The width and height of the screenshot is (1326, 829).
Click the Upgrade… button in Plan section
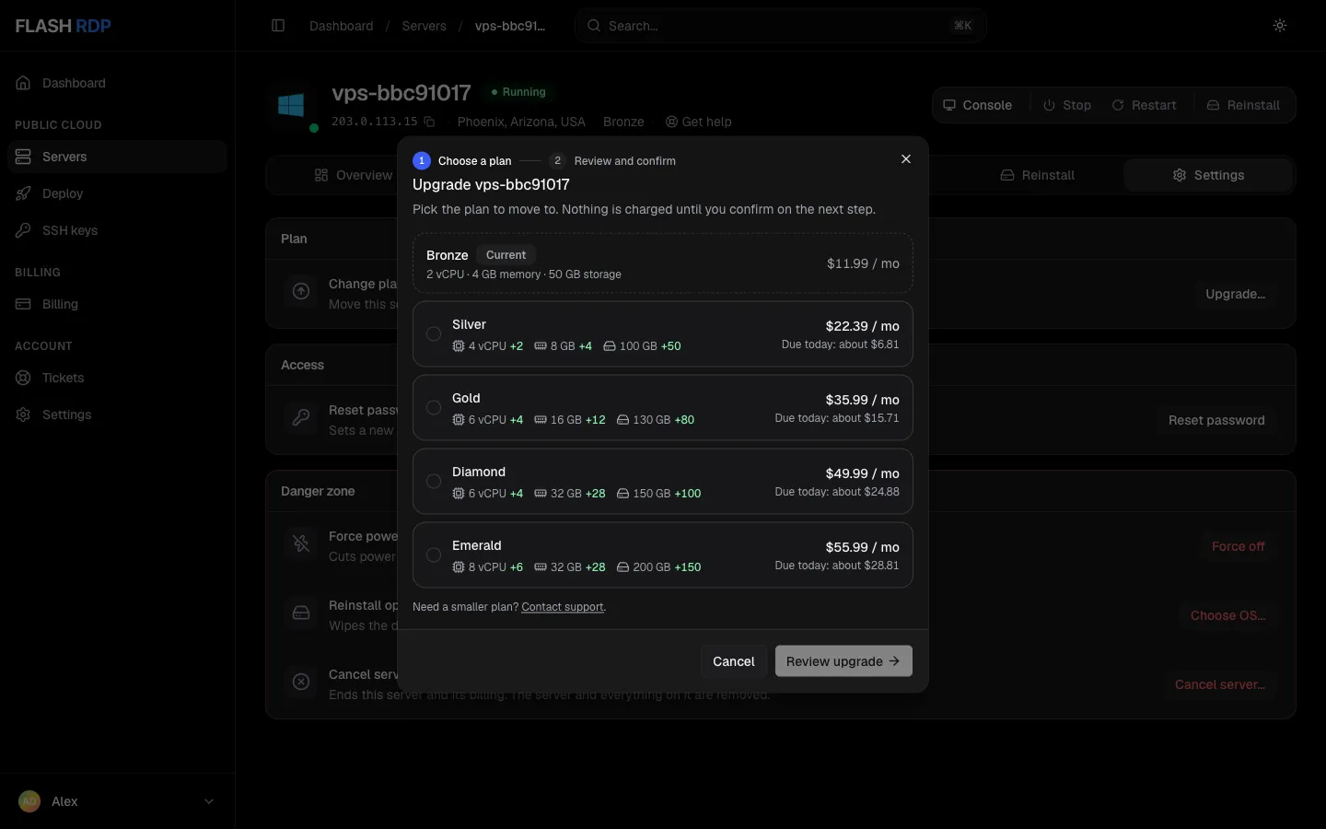[1235, 294]
